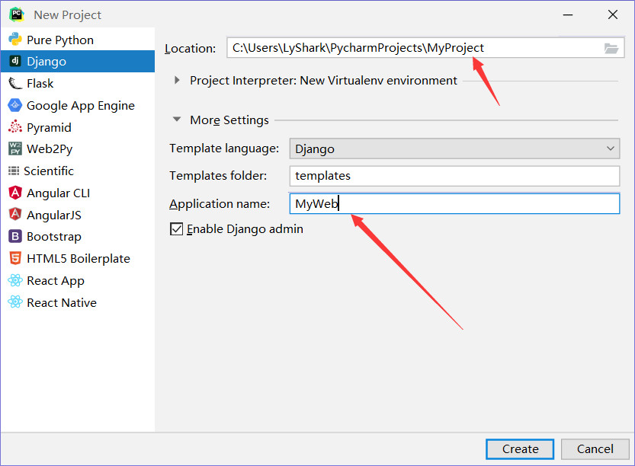Choose the HTML5 Boilerplate icon
Image resolution: width=635 pixels, height=466 pixels.
[x=14, y=259]
